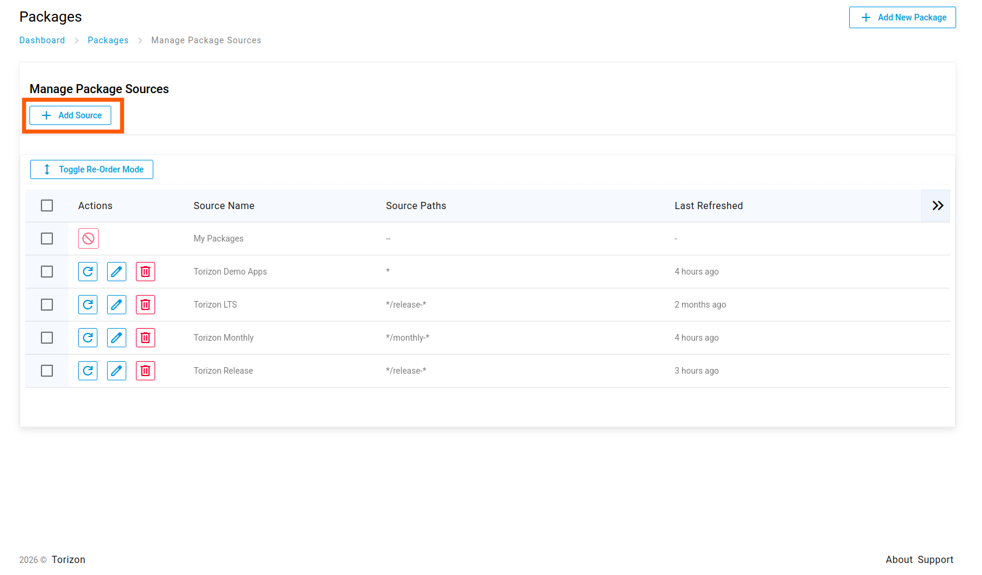This screenshot has width=982, height=575.
Task: Refresh the Torizon Monthly source
Action: (88, 338)
